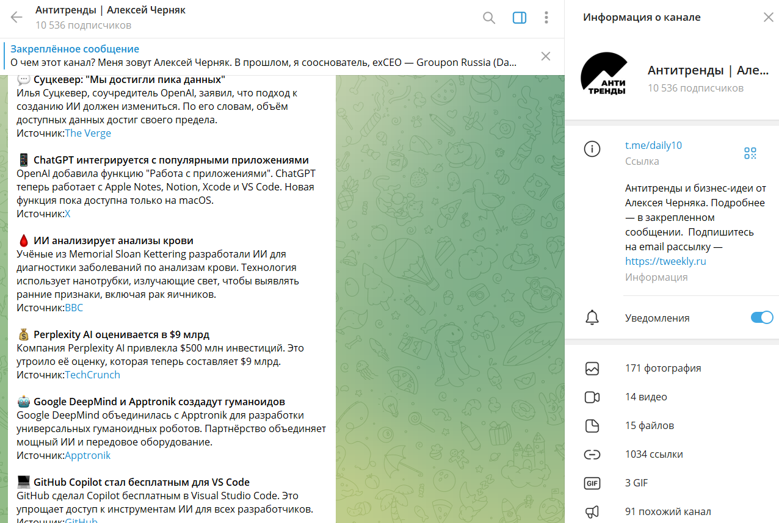This screenshot has width=779, height=523.
Task: Click the notifications bell icon
Action: (592, 317)
